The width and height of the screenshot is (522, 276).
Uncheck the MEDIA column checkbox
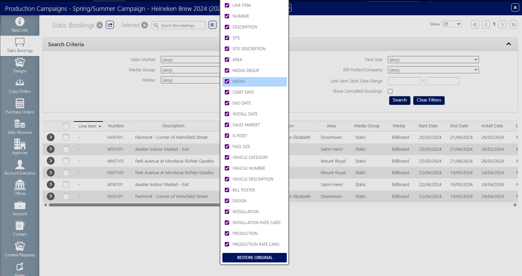(227, 81)
